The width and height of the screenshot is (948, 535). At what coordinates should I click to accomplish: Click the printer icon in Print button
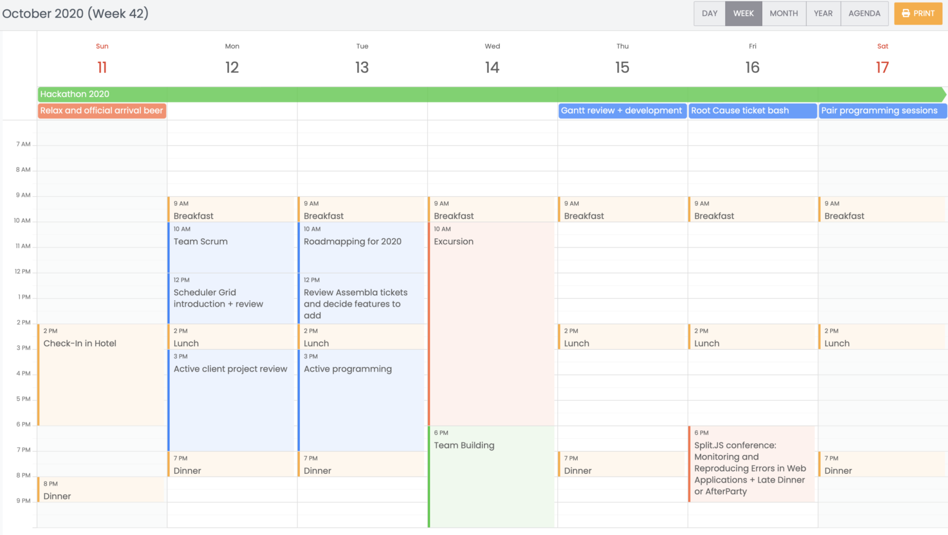[x=905, y=14]
